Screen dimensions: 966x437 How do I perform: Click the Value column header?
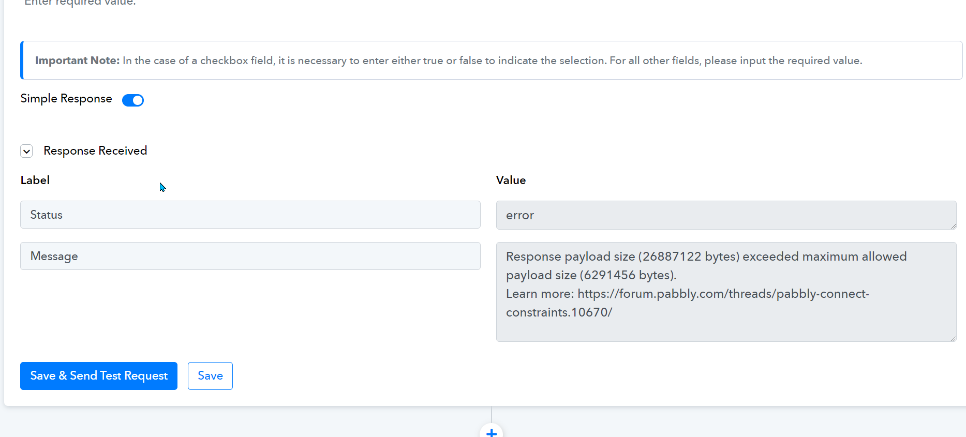point(511,180)
